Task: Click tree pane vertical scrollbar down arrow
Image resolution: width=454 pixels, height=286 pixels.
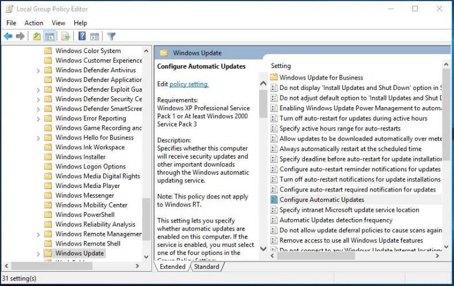Action: tap(146, 257)
